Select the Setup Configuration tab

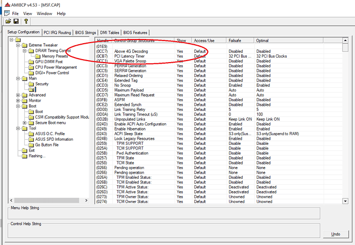(24, 32)
